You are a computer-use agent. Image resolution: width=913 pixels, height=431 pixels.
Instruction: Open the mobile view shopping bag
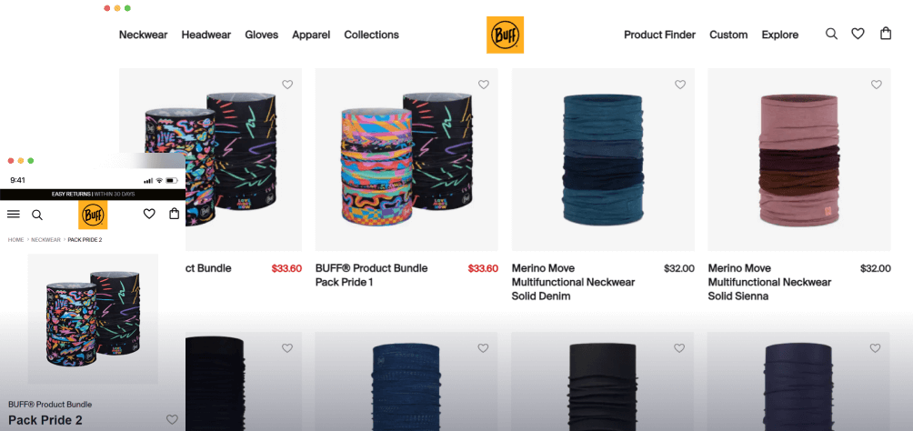point(174,214)
